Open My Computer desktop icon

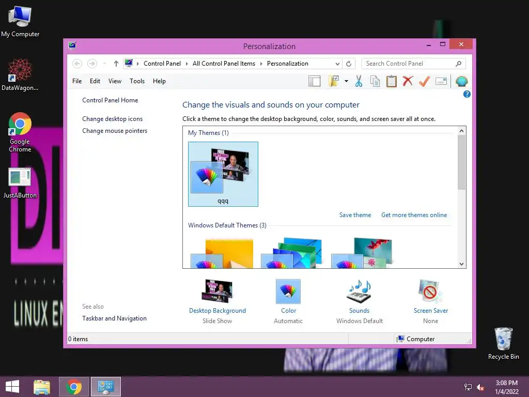[20, 22]
